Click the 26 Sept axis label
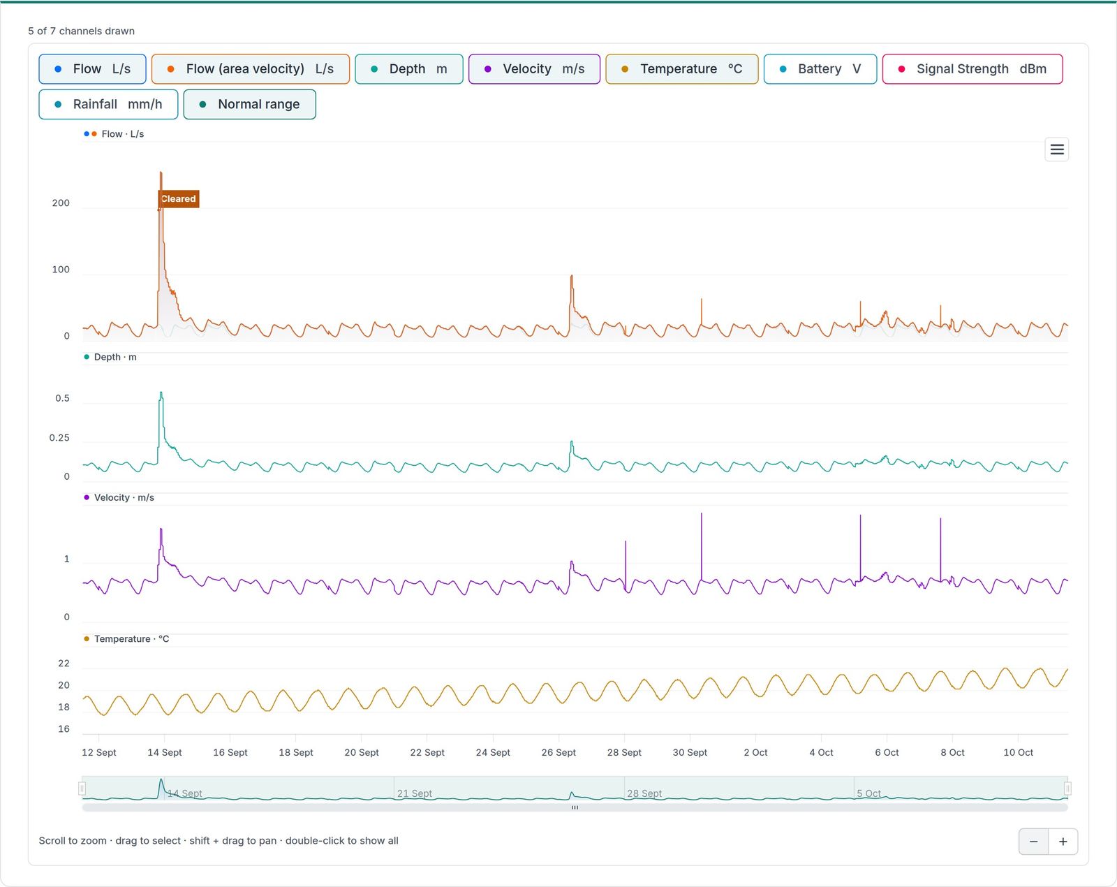 [x=558, y=752]
